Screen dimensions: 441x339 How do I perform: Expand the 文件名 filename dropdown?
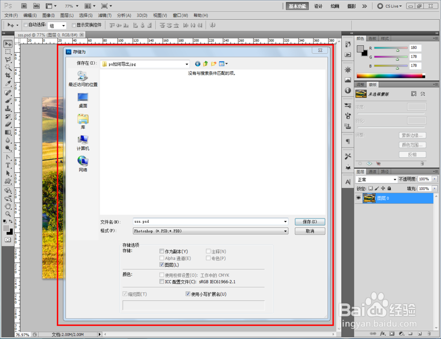pyautogui.click(x=285, y=221)
